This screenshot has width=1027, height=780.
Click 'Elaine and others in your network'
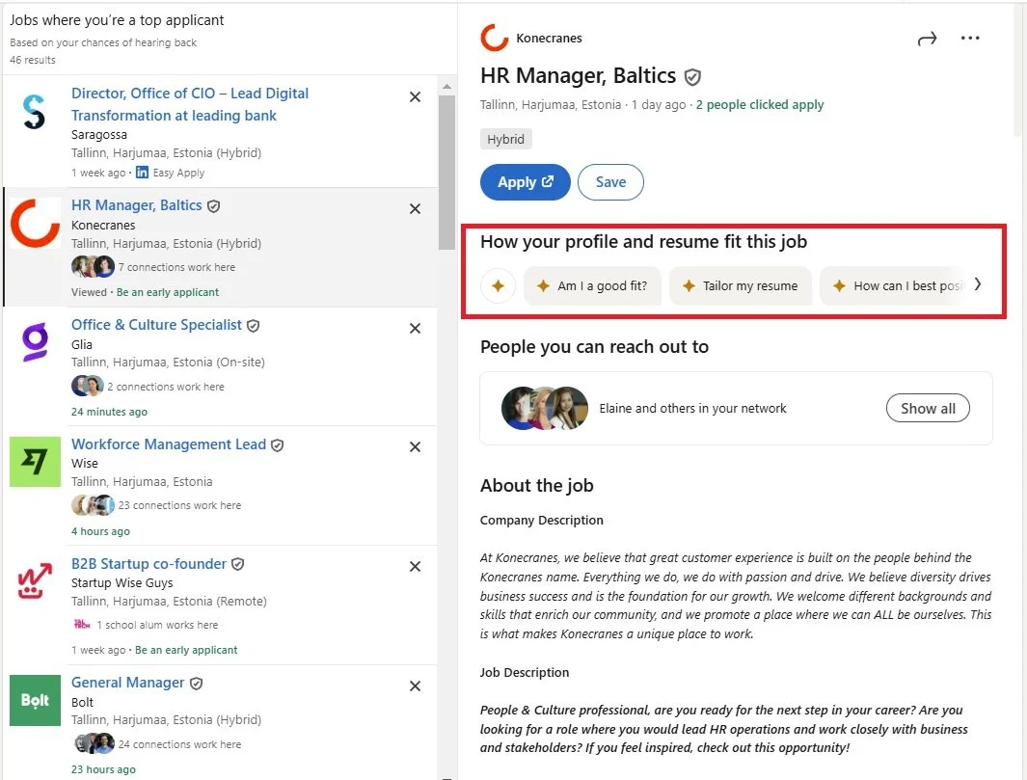(x=692, y=408)
